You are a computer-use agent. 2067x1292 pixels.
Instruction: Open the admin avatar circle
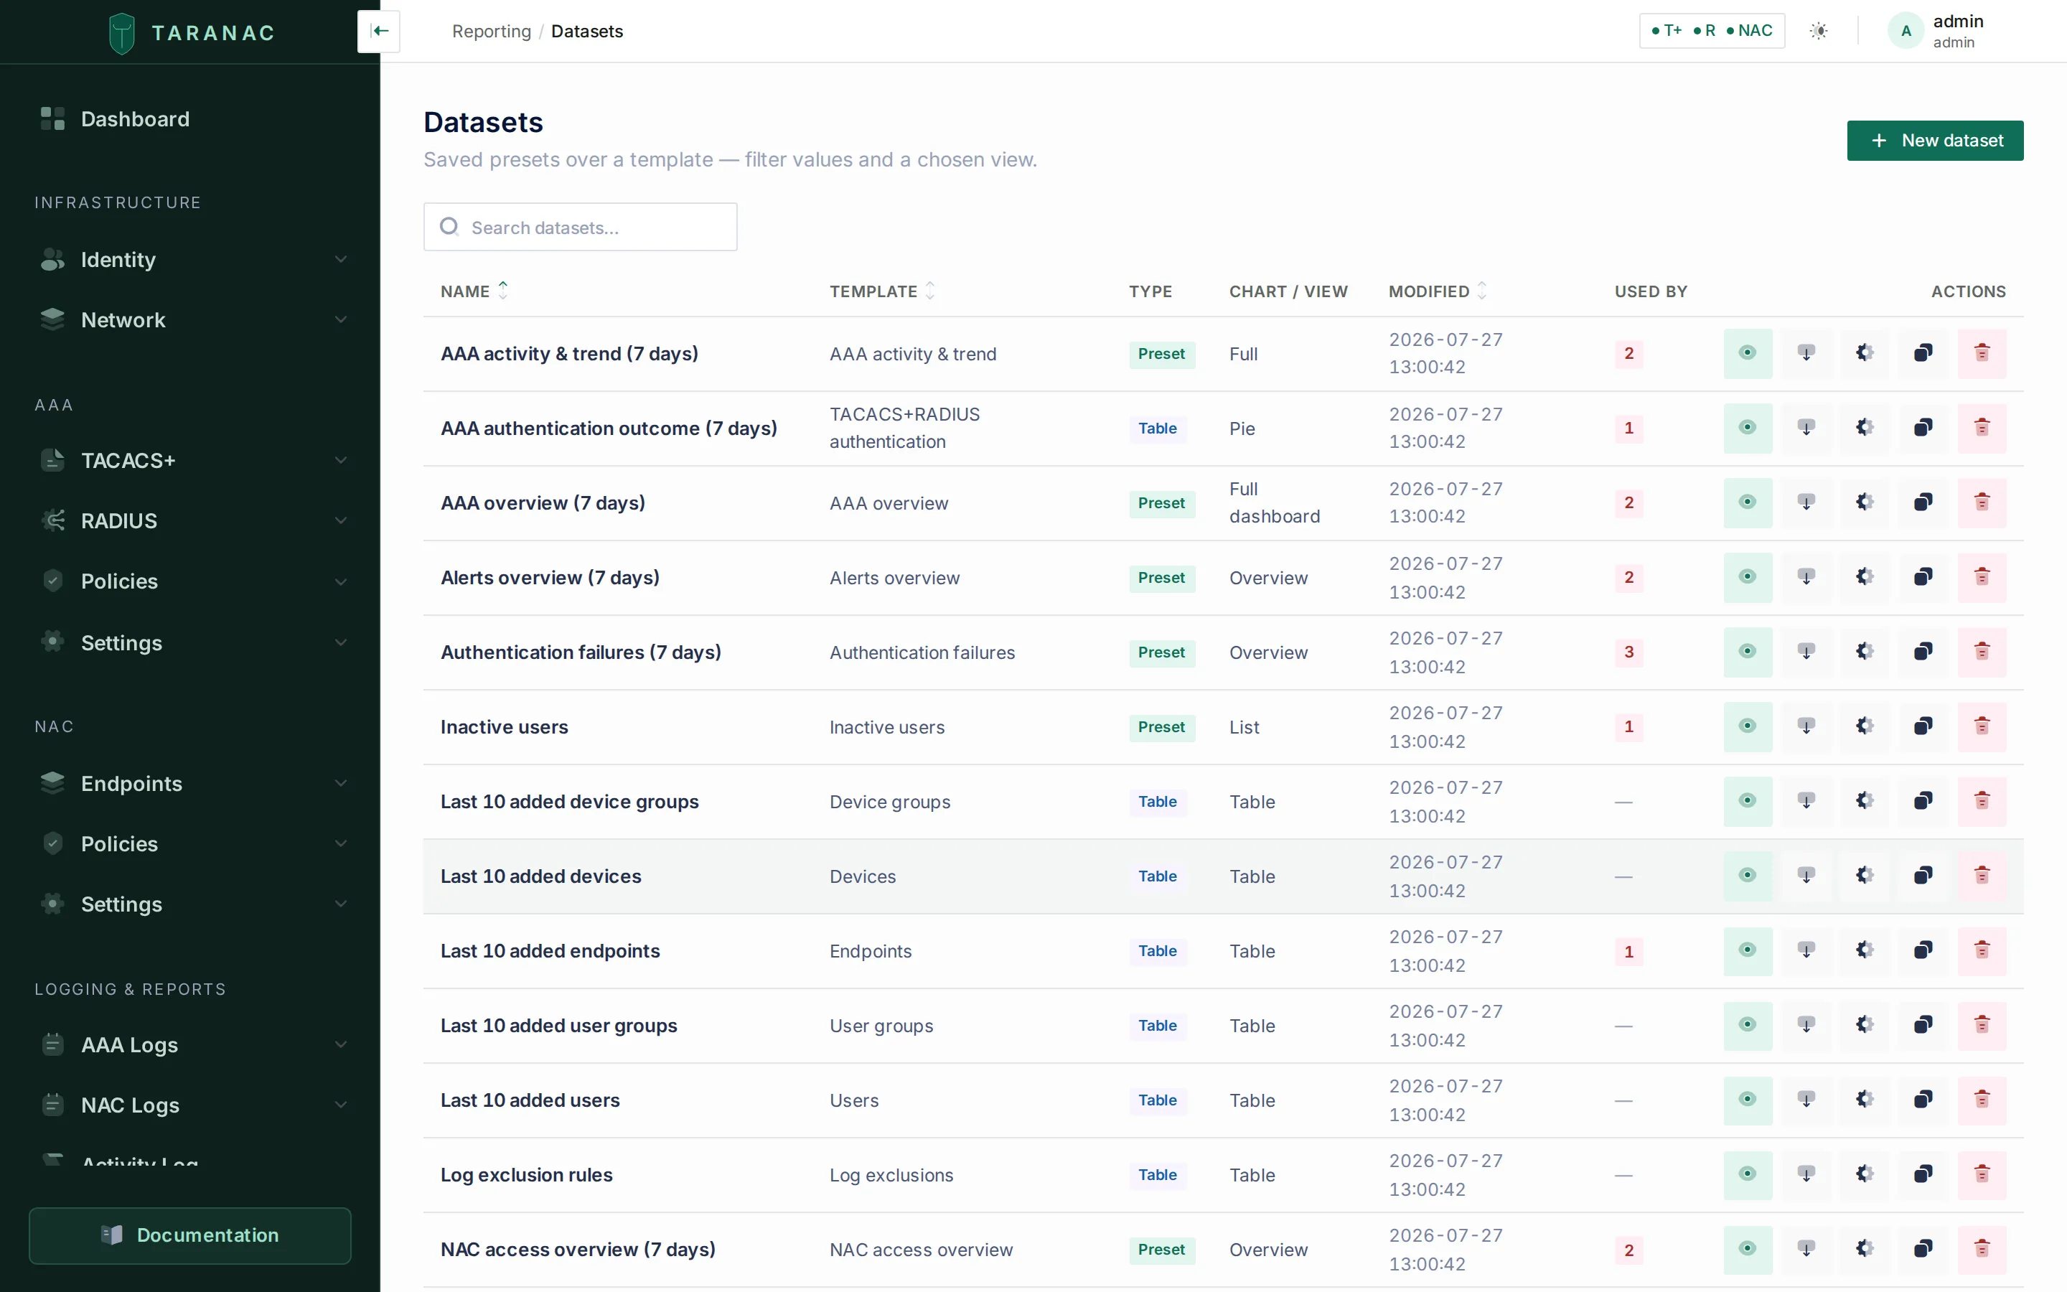coord(1906,32)
